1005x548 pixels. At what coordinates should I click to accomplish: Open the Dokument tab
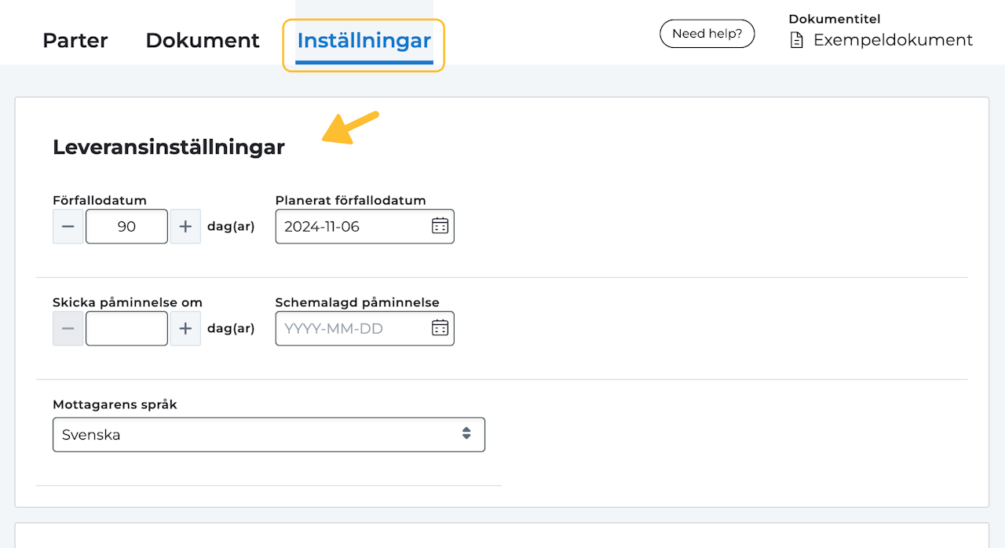click(x=203, y=40)
